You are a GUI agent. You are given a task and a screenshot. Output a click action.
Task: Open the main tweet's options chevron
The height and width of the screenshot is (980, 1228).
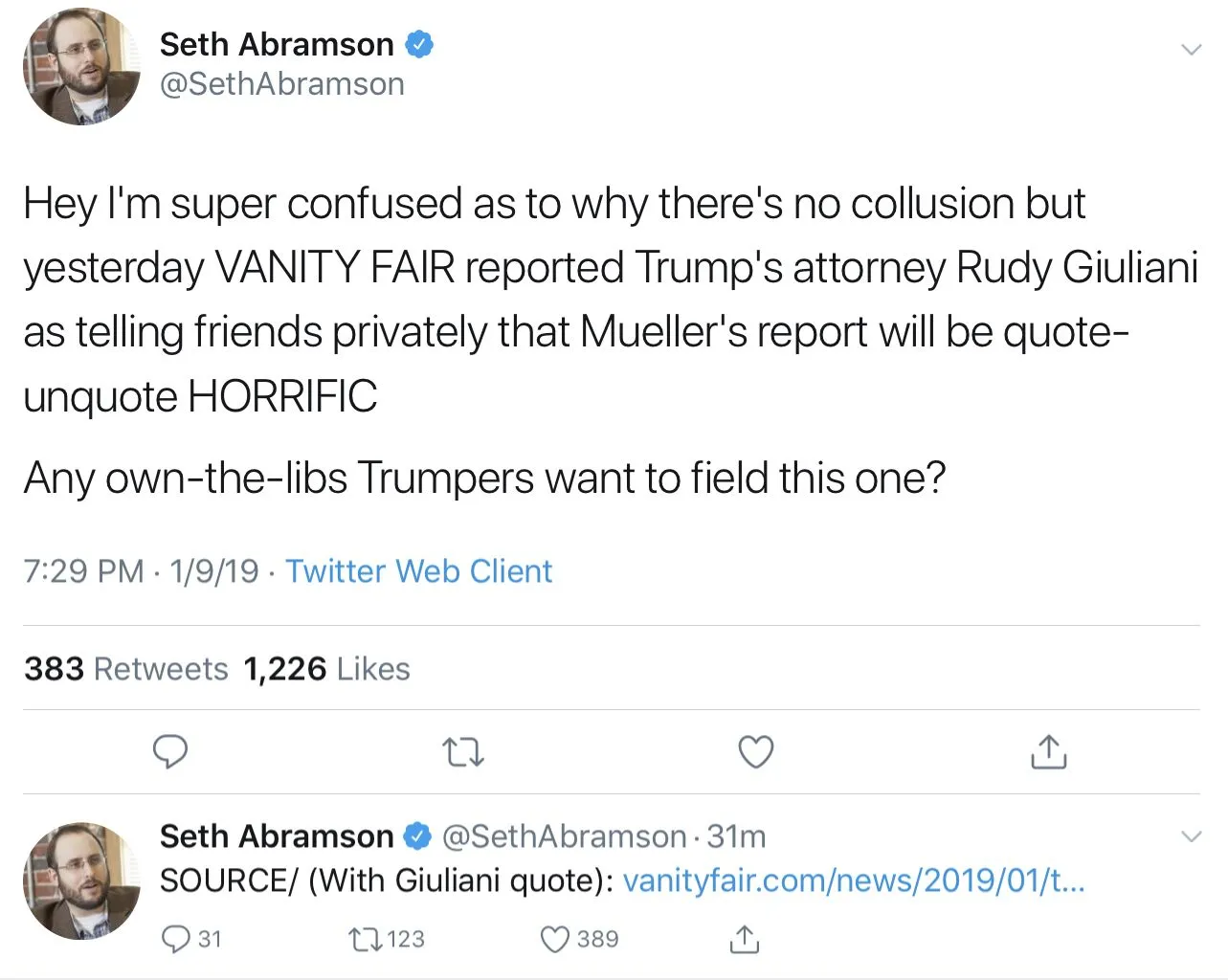(x=1191, y=50)
